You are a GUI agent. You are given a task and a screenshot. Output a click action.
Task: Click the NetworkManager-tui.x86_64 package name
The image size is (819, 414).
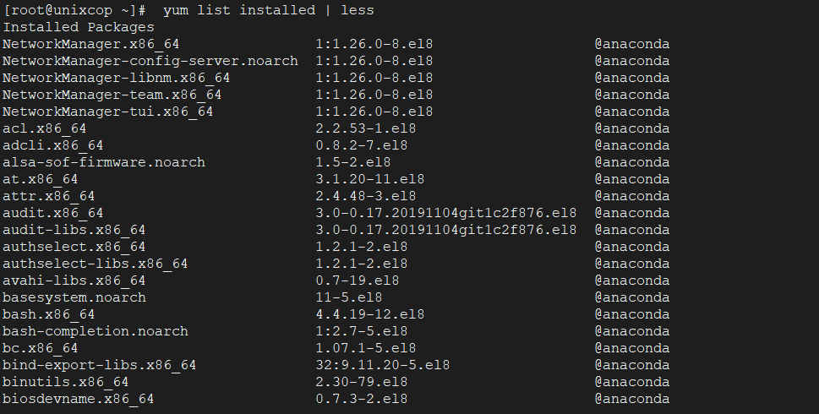[107, 112]
